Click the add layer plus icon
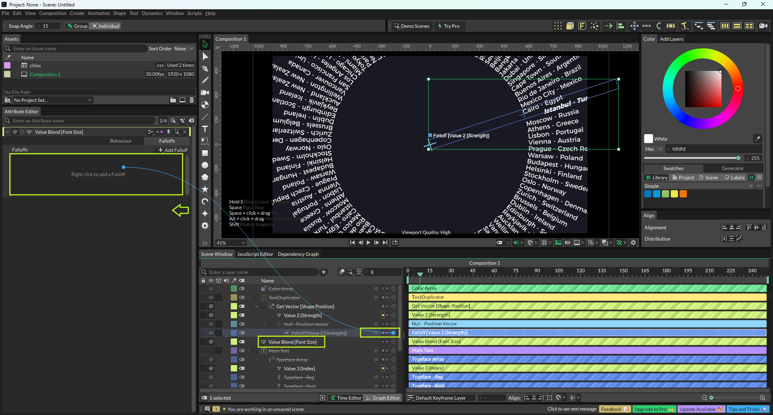773x415 pixels. 324,272
